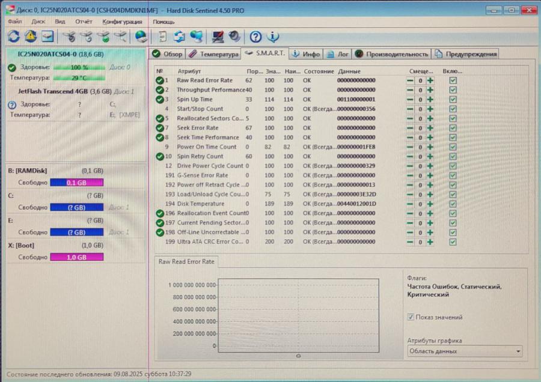Open the 'Область данных' graph attribute dropdown
541x382 pixels.
pos(465,351)
